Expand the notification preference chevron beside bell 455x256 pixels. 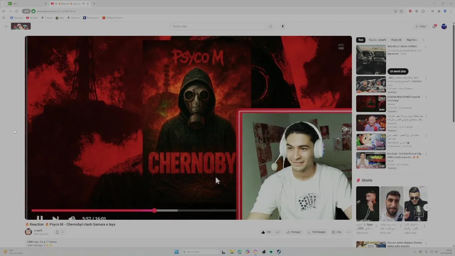click(x=63, y=232)
